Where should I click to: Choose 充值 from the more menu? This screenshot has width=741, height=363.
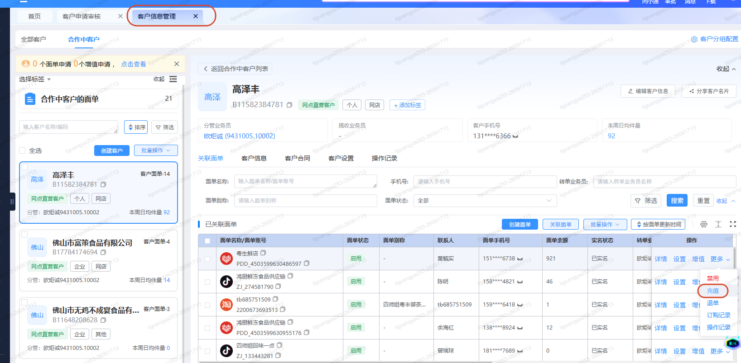(x=713, y=291)
